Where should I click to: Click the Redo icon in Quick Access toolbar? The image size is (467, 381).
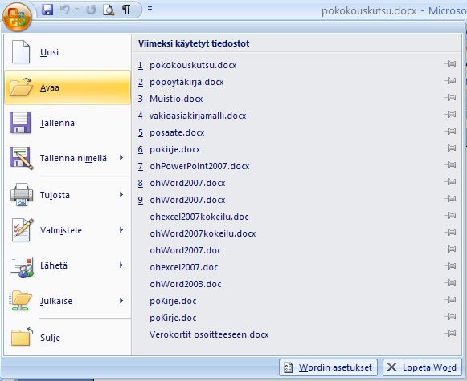(91, 10)
